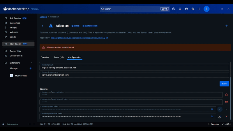The height and width of the screenshot is (131, 233).
Task: Open the mcp-atlassian GitHub repository link
Action: (78, 38)
